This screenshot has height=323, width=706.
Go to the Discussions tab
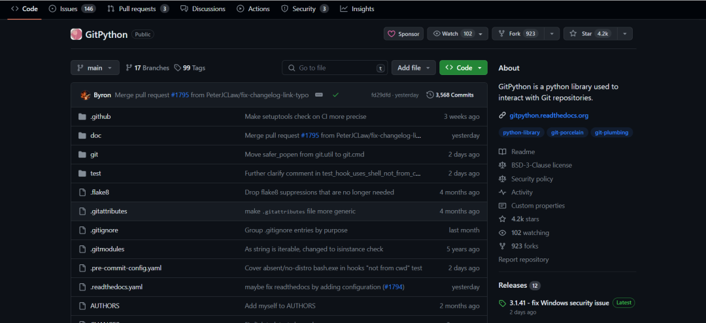(203, 9)
